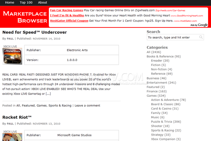Open the Strategy (33) subcategory
Image resolution: width=211 pixels, height=141 pixels.
tap(161, 135)
